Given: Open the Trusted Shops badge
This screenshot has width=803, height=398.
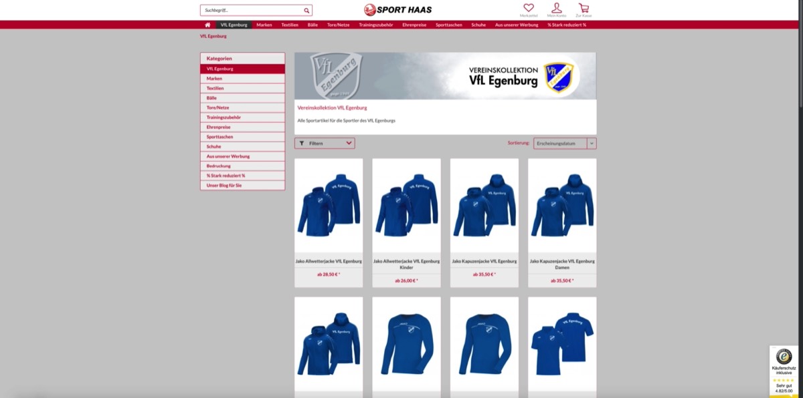Looking at the screenshot, I should click(x=784, y=371).
